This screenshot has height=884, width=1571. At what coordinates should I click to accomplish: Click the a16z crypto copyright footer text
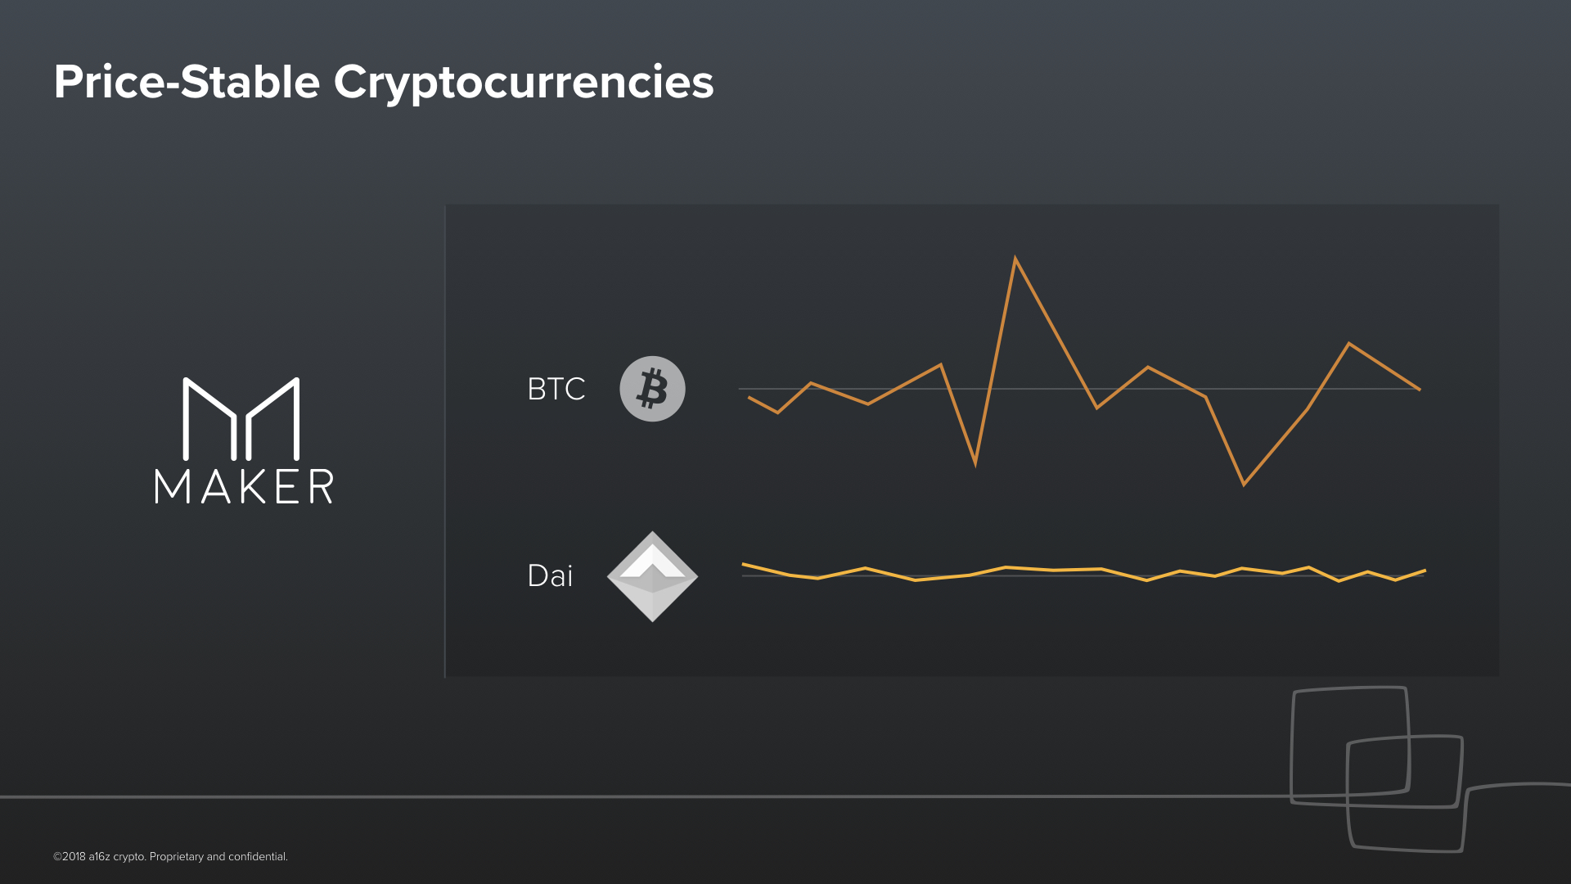click(170, 856)
